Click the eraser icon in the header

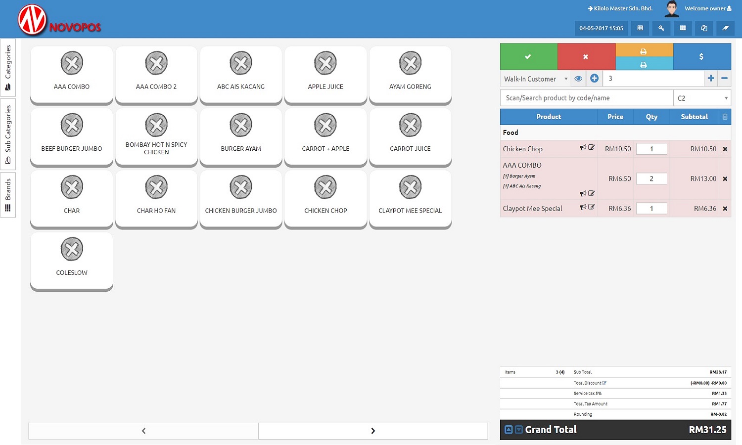(725, 28)
